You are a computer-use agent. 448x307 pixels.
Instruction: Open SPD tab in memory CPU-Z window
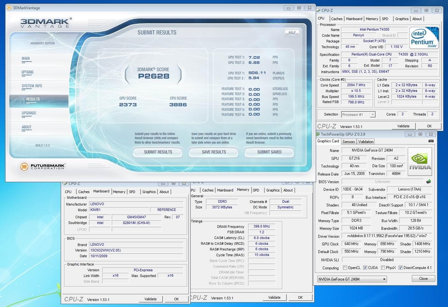coord(256,190)
